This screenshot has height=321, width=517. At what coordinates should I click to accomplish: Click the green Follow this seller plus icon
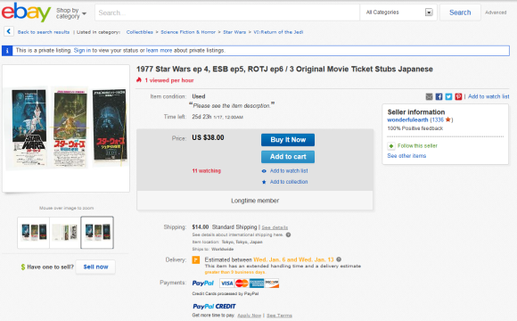click(391, 146)
